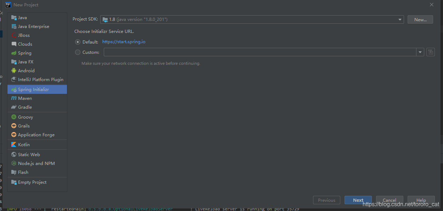Image resolution: width=443 pixels, height=211 pixels.
Task: Select the Flash label
Action: (x=23, y=172)
